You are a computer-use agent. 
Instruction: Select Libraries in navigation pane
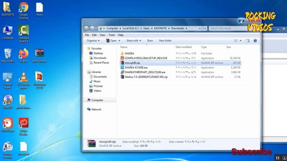pyautogui.click(x=94, y=72)
